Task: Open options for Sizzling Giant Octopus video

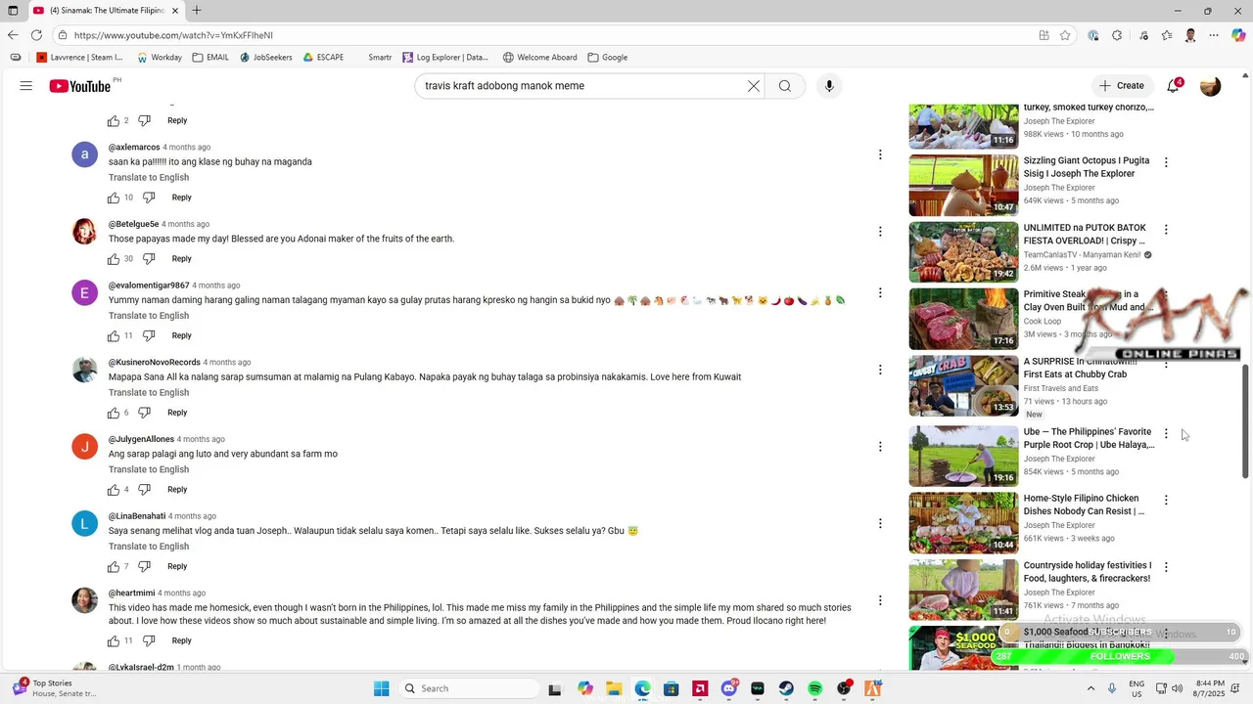Action: 1166,162
